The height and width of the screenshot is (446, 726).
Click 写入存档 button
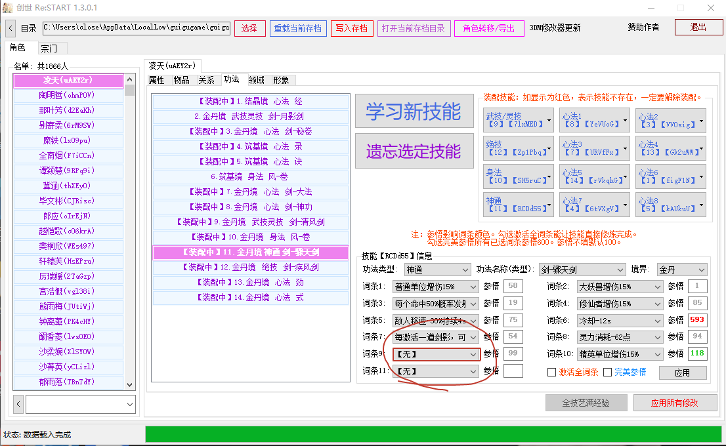pos(351,28)
